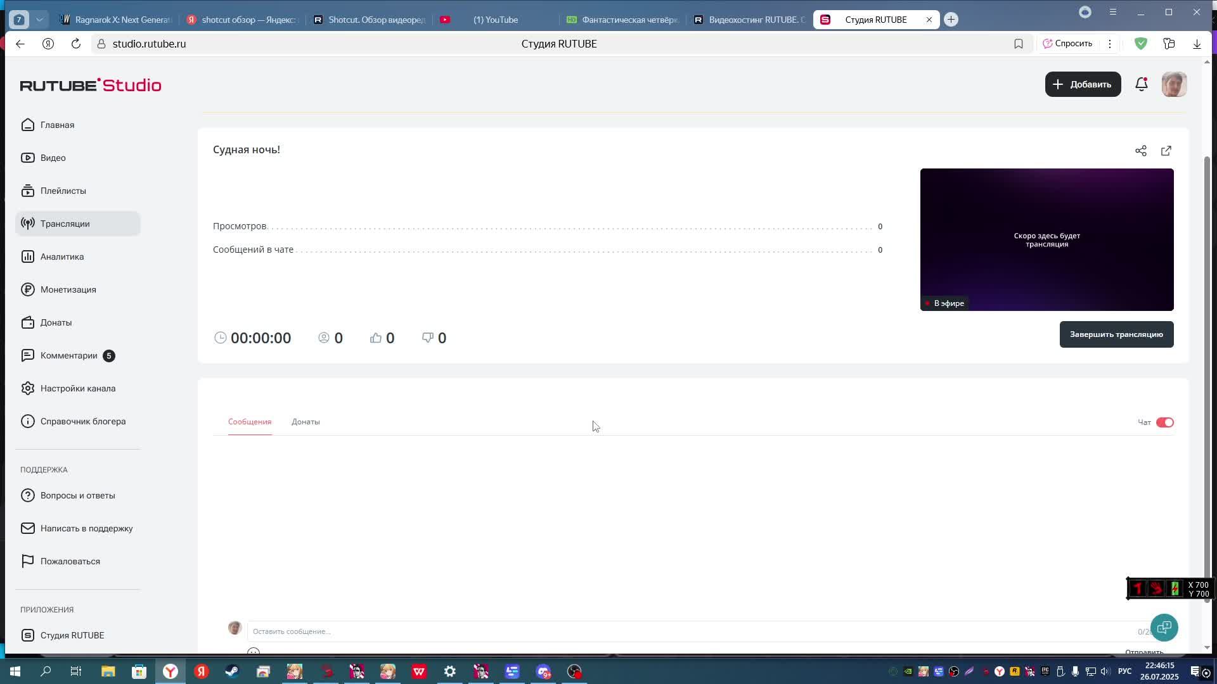Click the support chat bubble icon
1217x684 pixels.
1164,628
